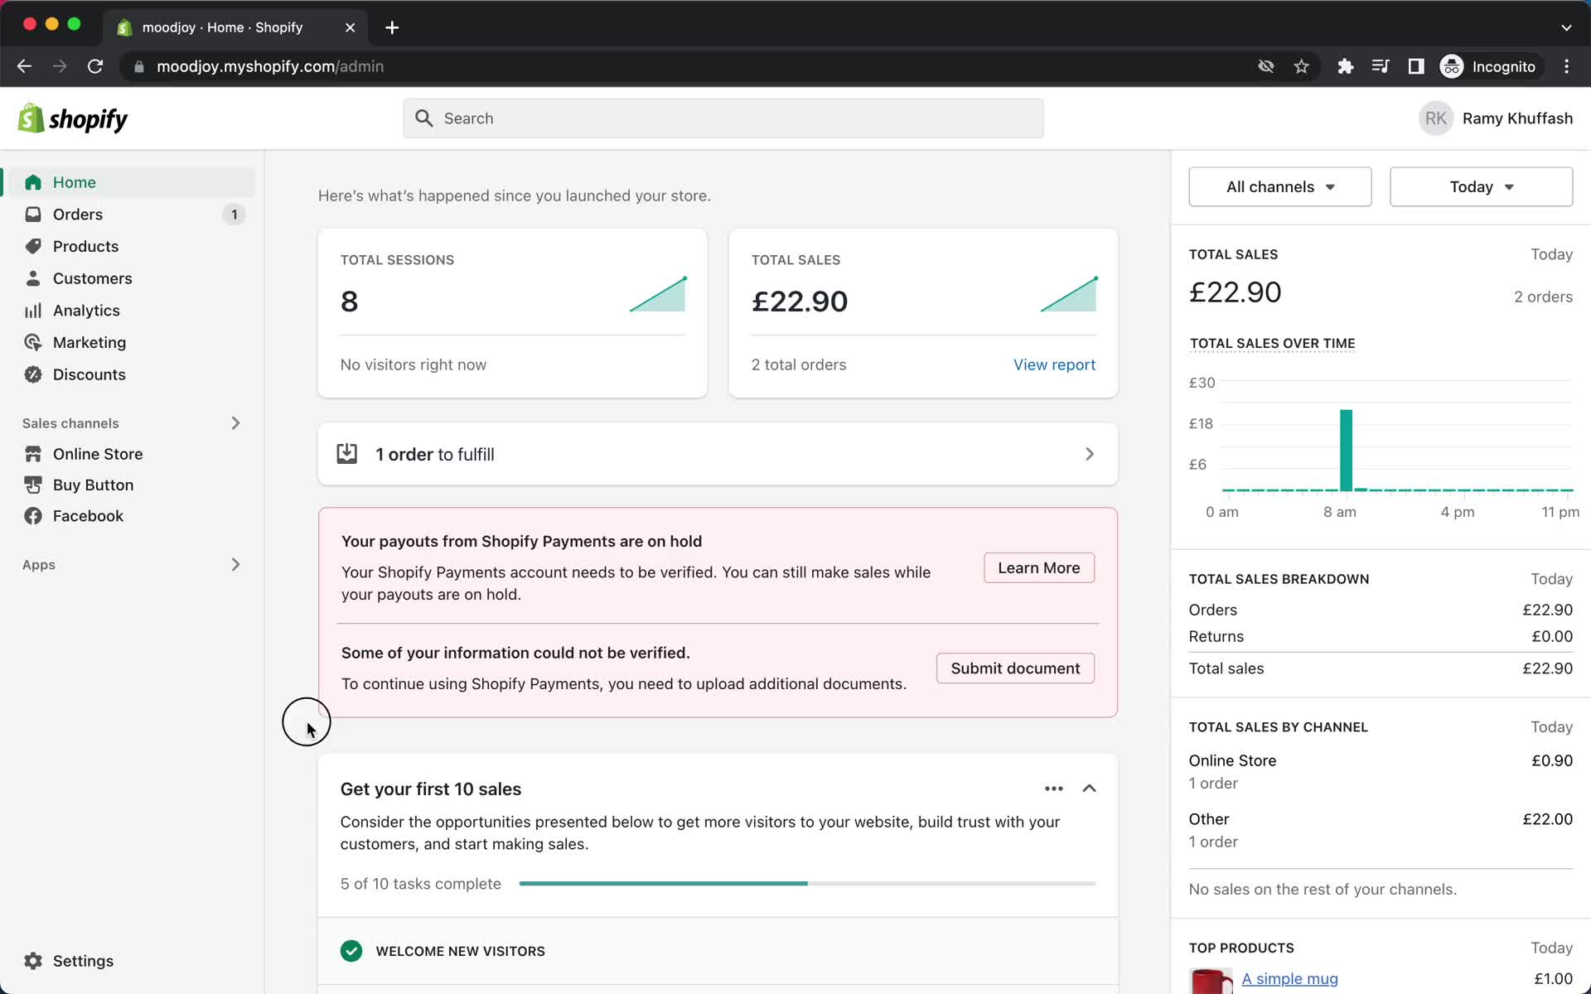This screenshot has height=994, width=1591.
Task: Open the Today date range dropdown
Action: [x=1480, y=186]
